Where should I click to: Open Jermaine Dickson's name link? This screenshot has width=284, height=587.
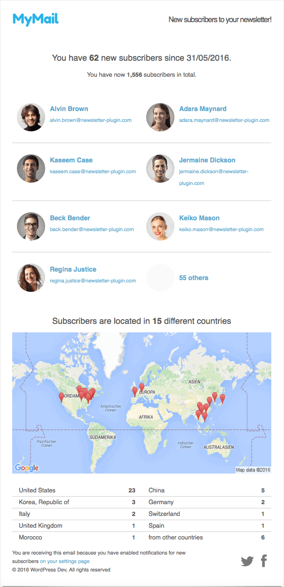(207, 160)
